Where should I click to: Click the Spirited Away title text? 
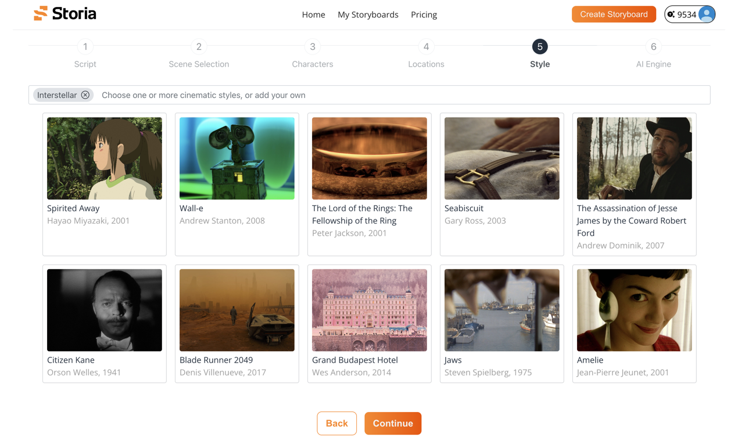click(x=73, y=208)
